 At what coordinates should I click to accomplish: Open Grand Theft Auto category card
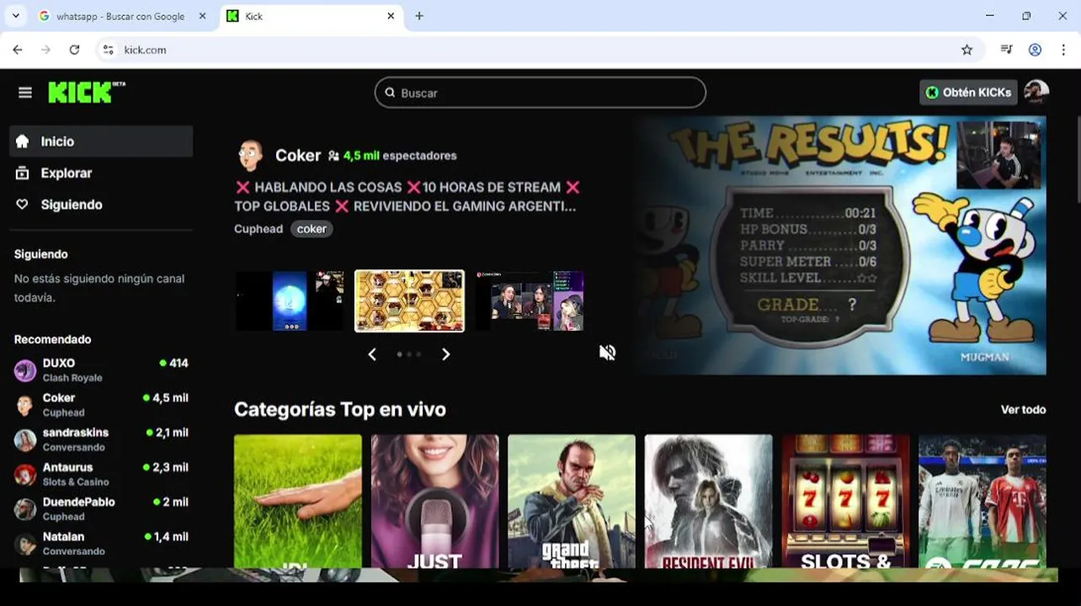click(x=572, y=501)
